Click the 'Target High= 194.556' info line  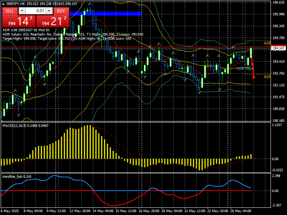tap(67, 39)
